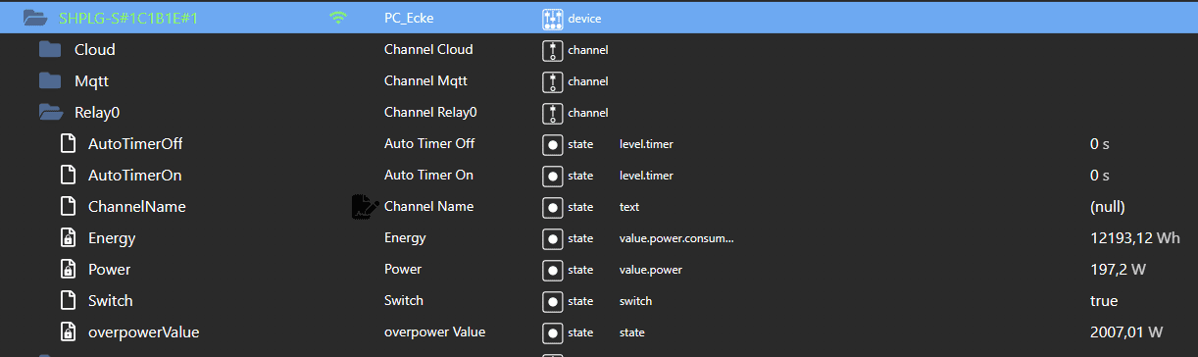Image resolution: width=1198 pixels, height=357 pixels.
Task: Click the green WiFi connection status icon
Action: [x=339, y=18]
